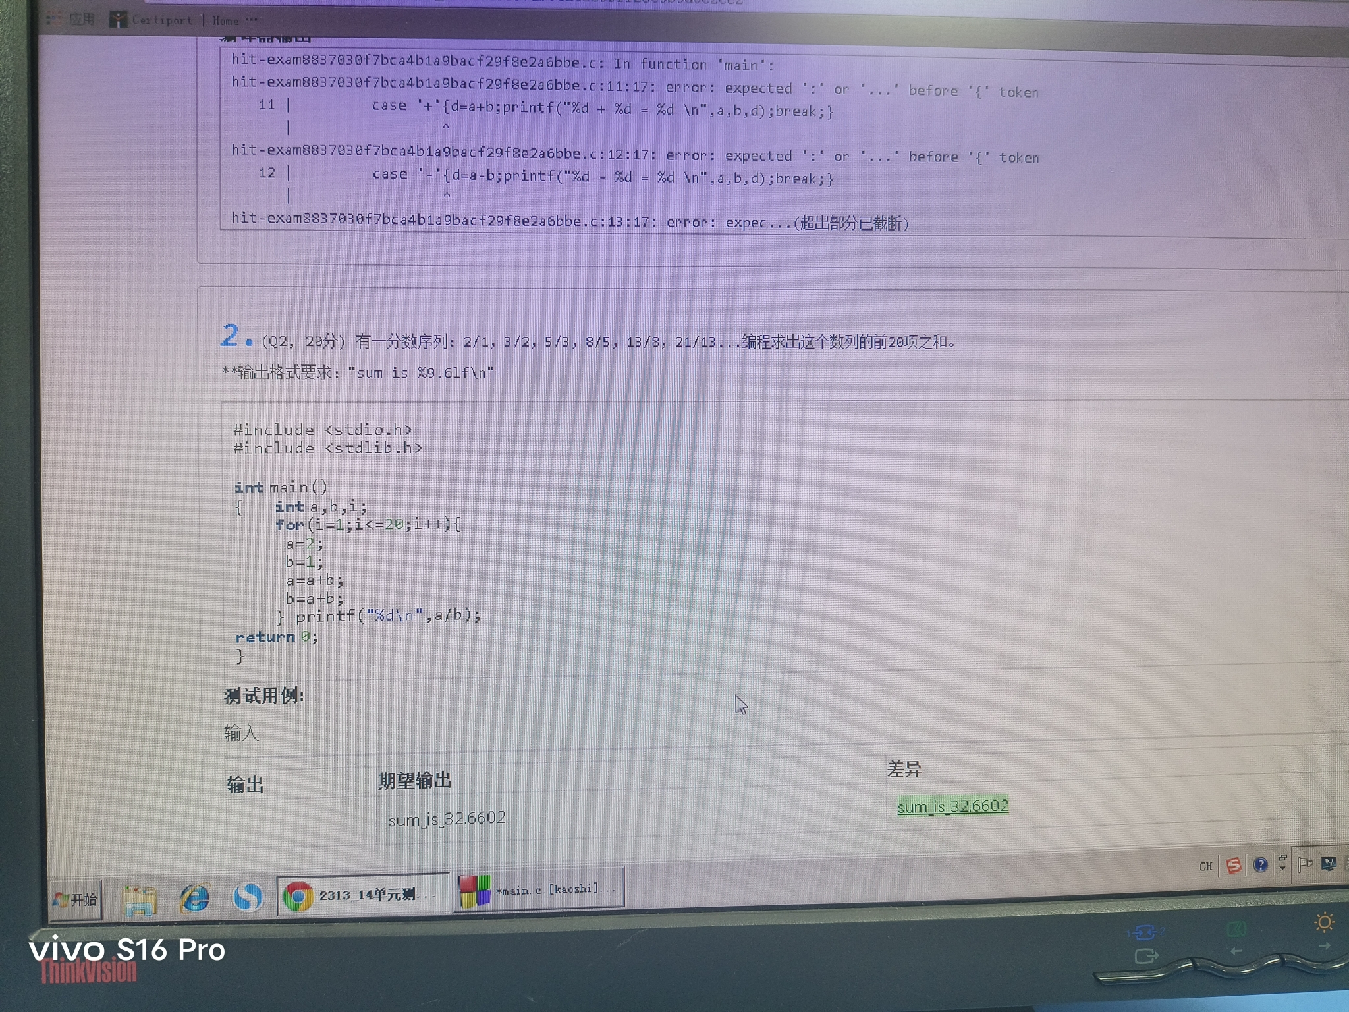Click the 期望输出 column header
The width and height of the screenshot is (1349, 1012).
click(x=415, y=781)
